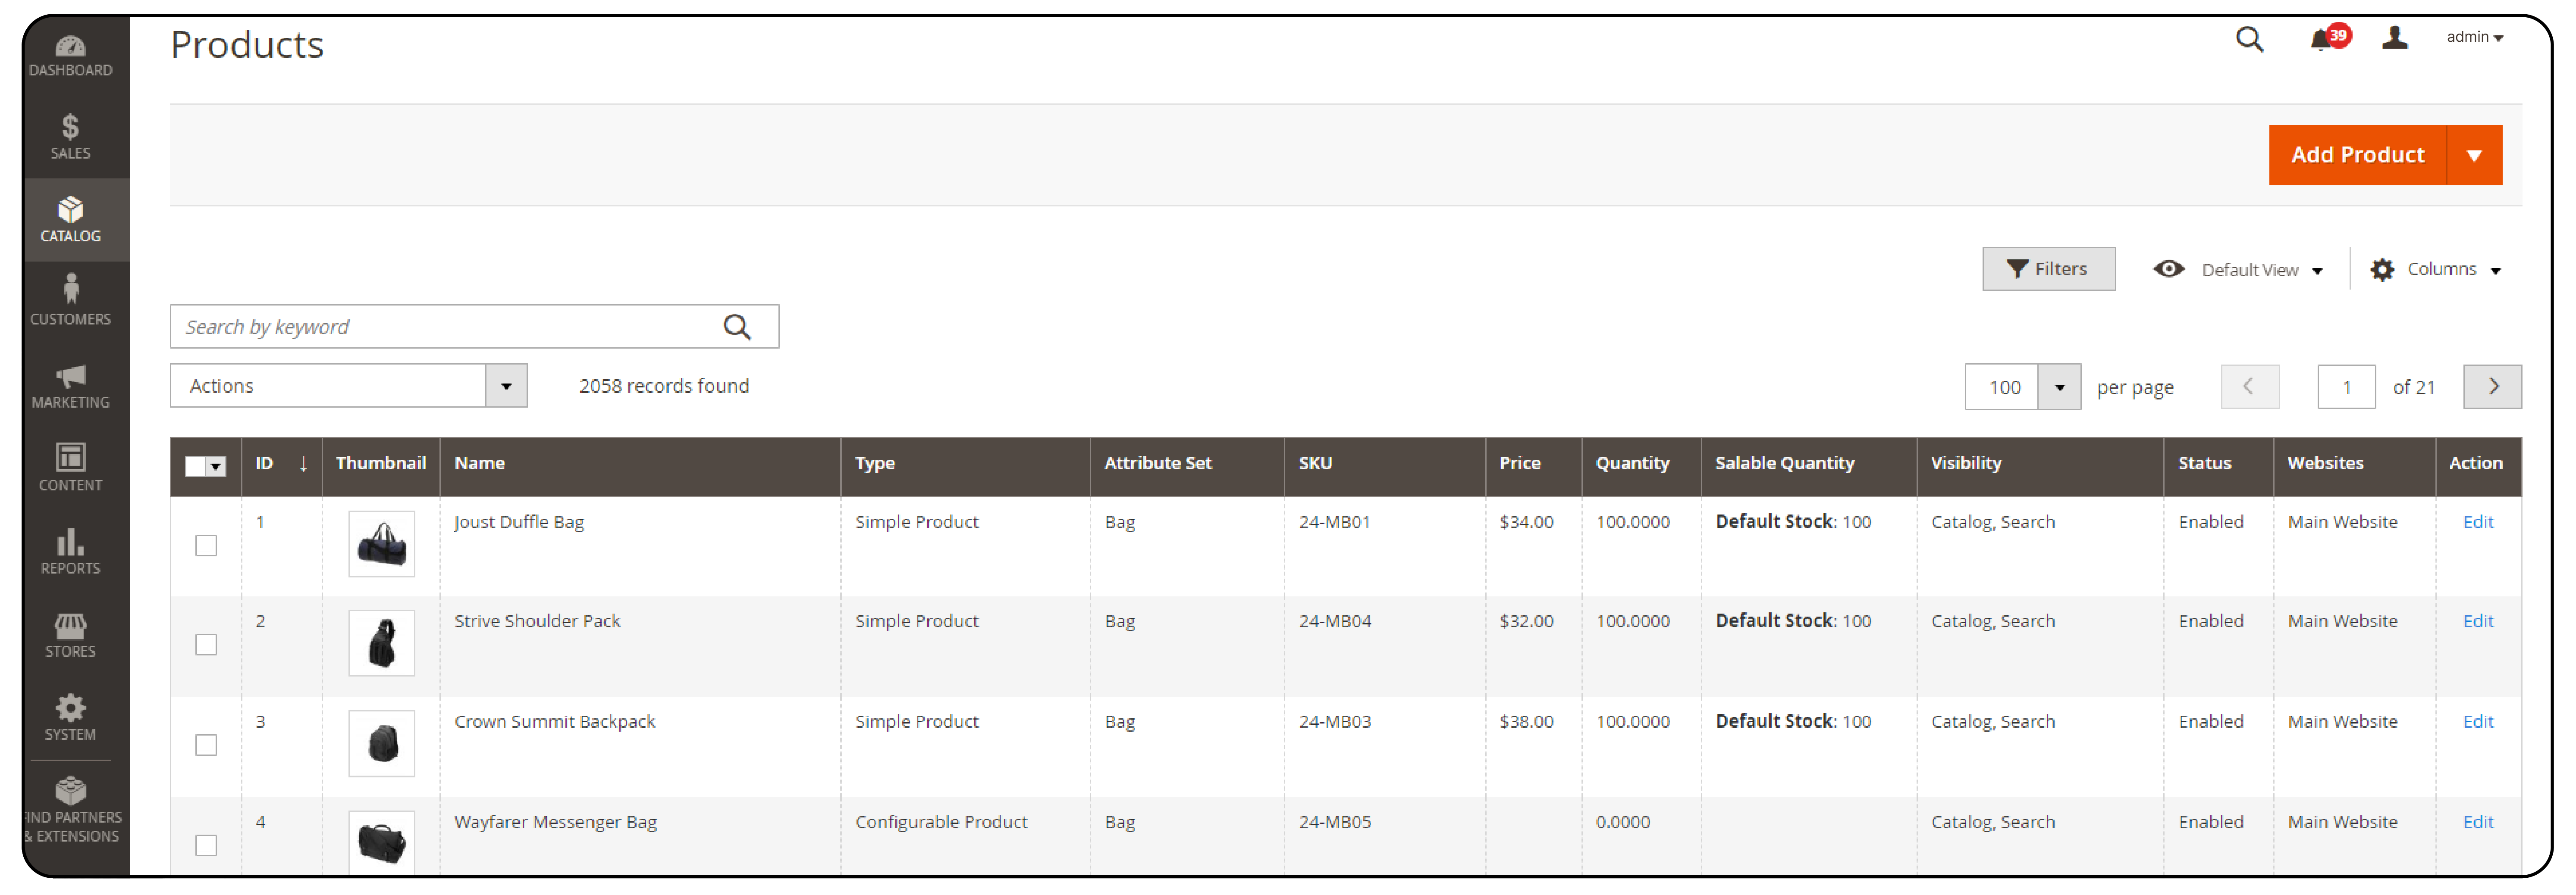Viewport: 2576px width, 895px height.
Task: Select the Joust Duffle Bag checkbox
Action: tap(206, 546)
